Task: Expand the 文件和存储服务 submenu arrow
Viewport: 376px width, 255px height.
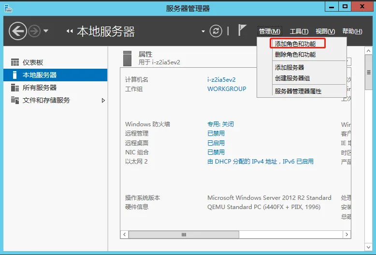Action: (x=103, y=100)
